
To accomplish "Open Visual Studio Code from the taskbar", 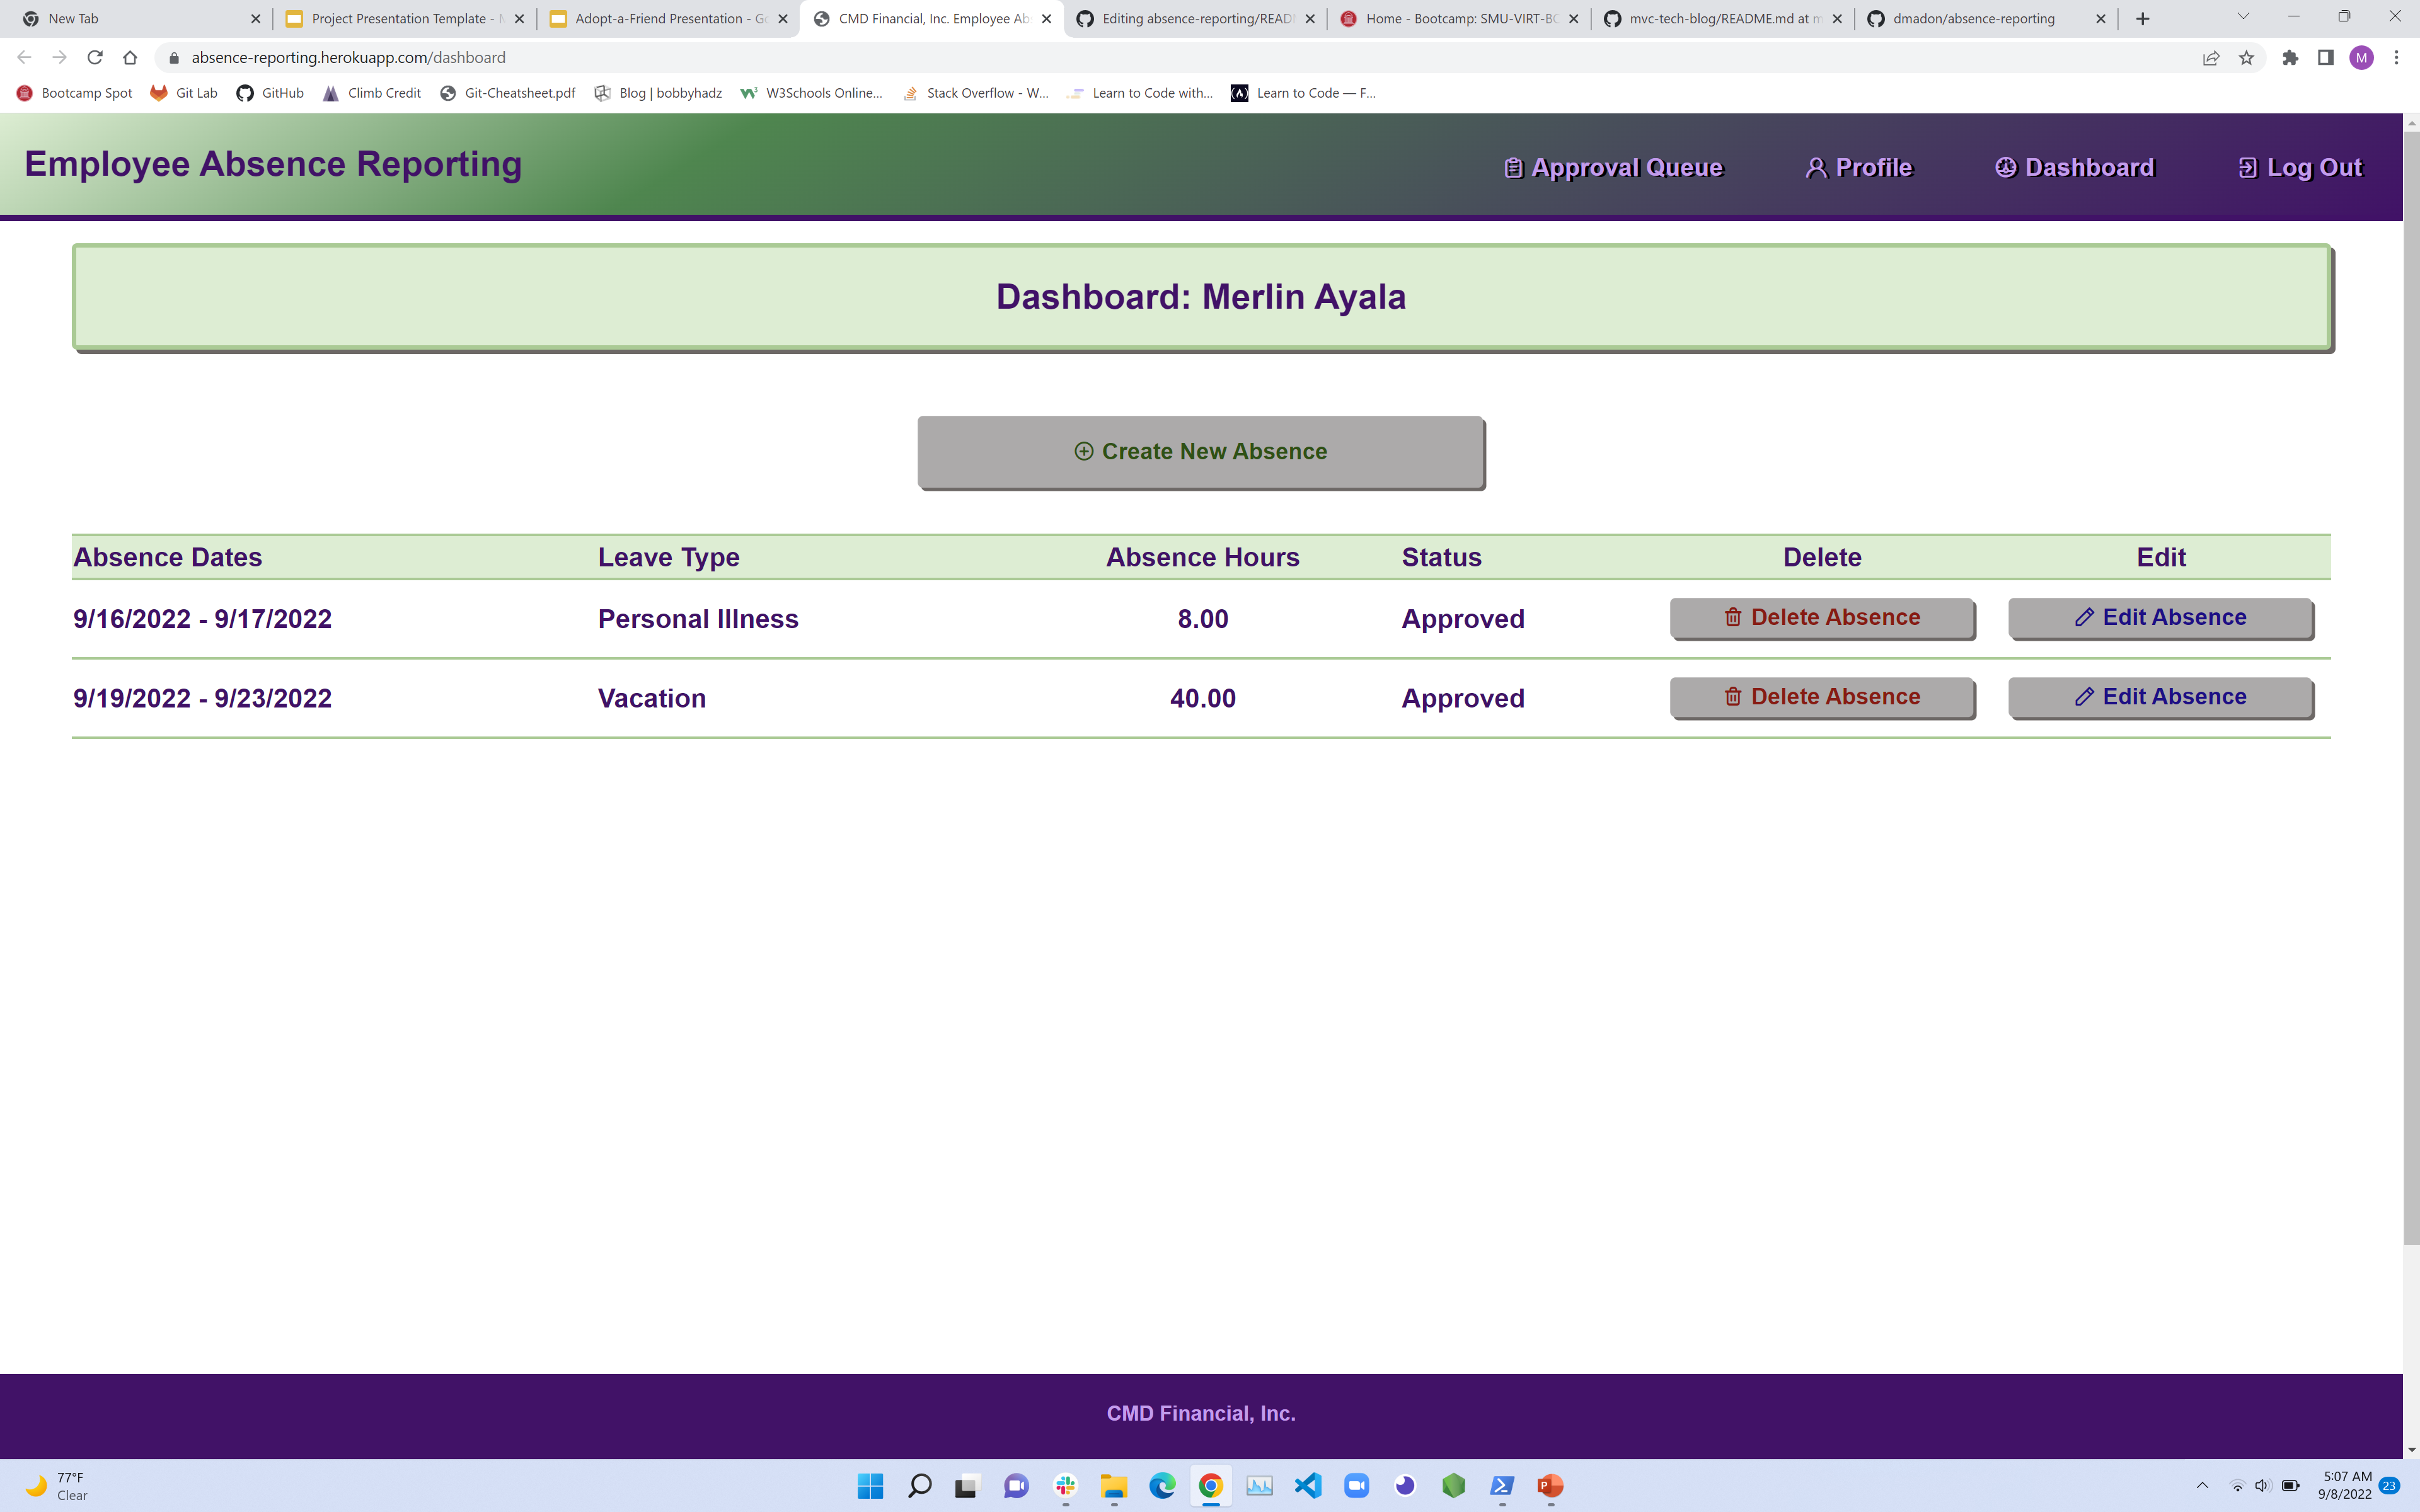I will coord(1308,1486).
